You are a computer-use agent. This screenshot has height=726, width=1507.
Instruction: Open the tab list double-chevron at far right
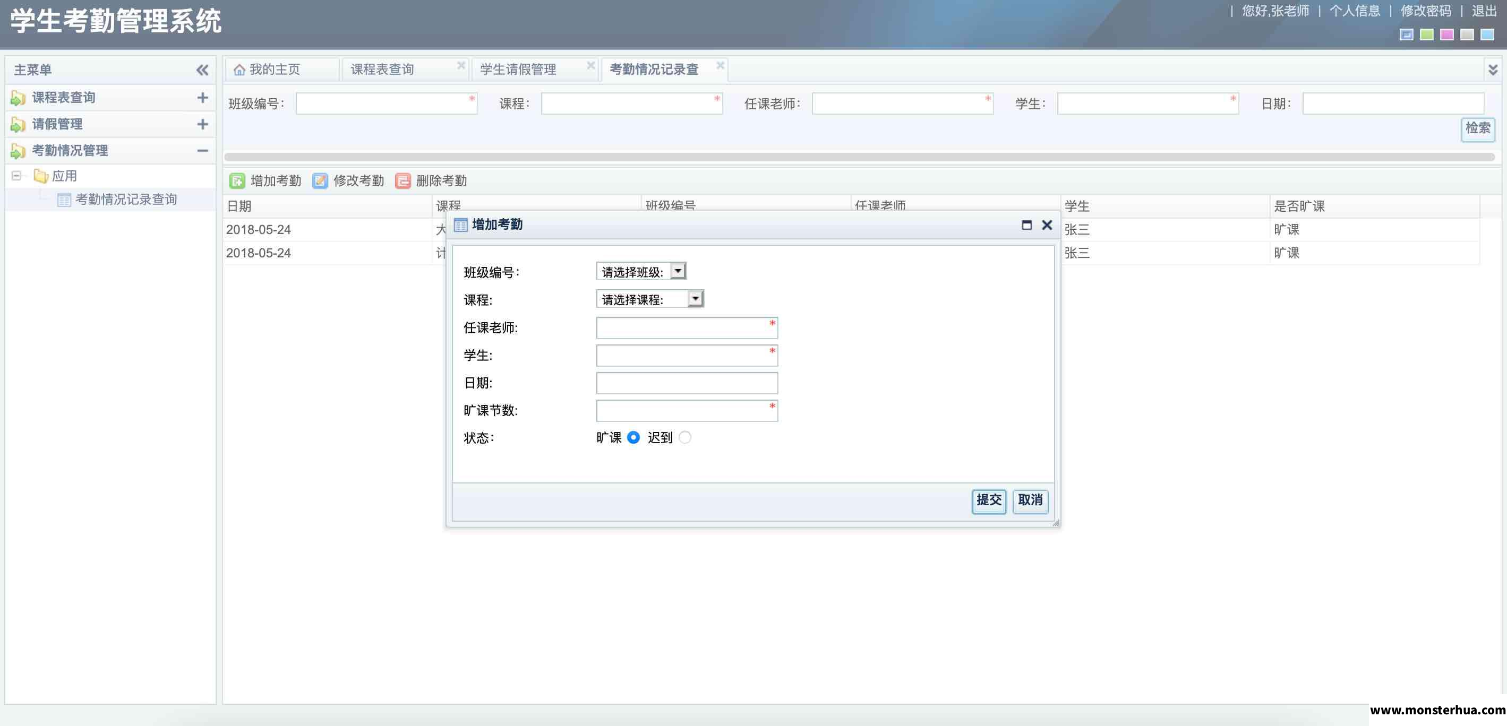tap(1493, 70)
